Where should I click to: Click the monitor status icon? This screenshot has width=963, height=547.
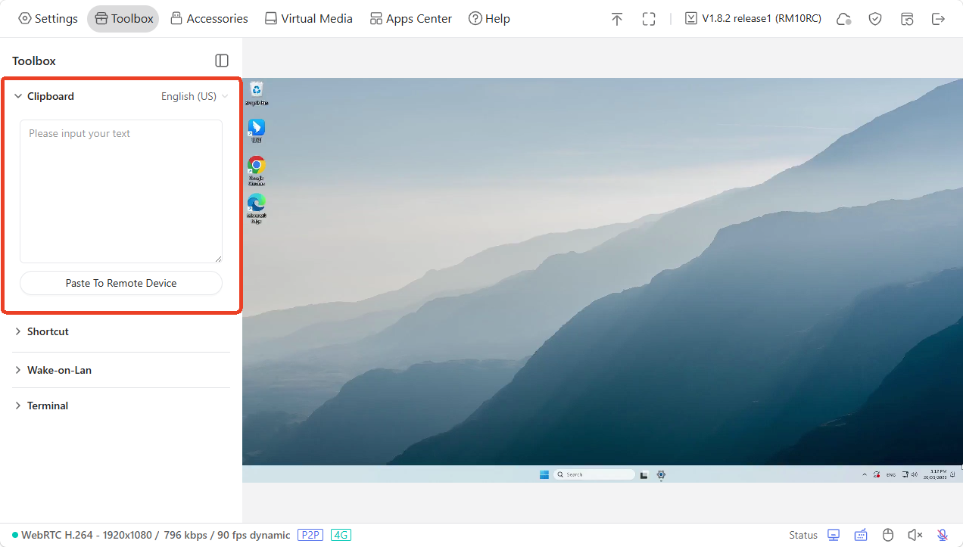[x=834, y=535]
